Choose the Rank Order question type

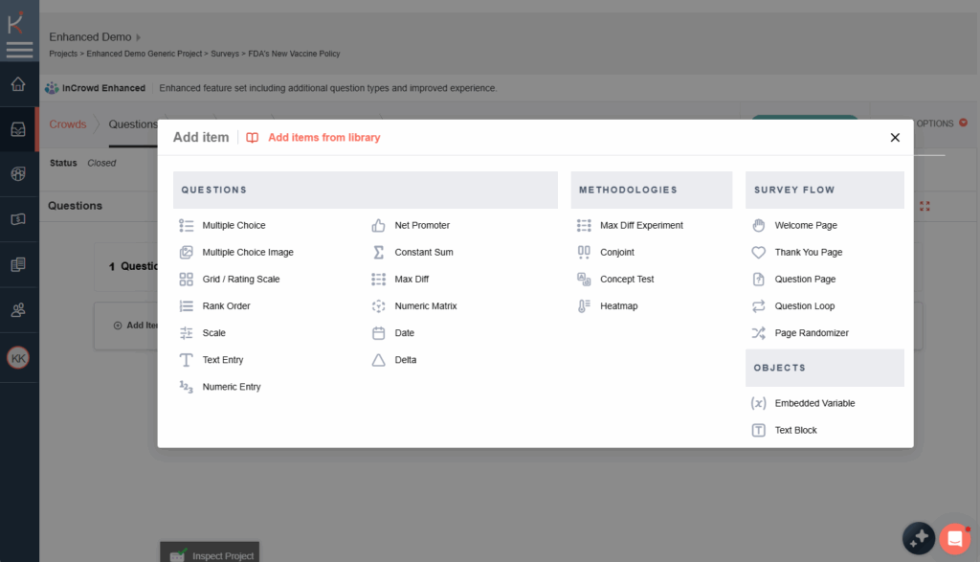(226, 306)
